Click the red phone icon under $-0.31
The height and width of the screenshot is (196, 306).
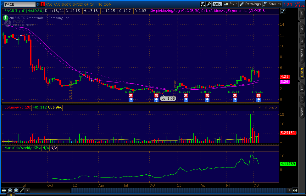[x=259, y=96]
